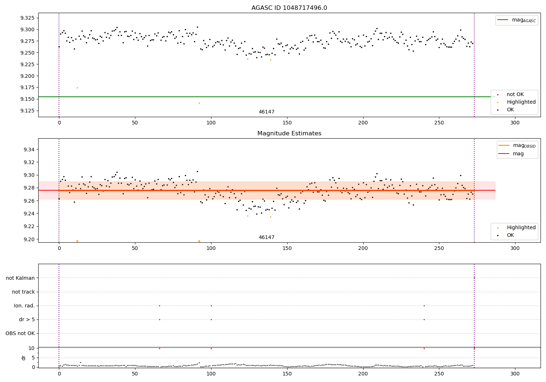
Task: Click the 'not Kalman' axis label
Action: (x=20, y=278)
